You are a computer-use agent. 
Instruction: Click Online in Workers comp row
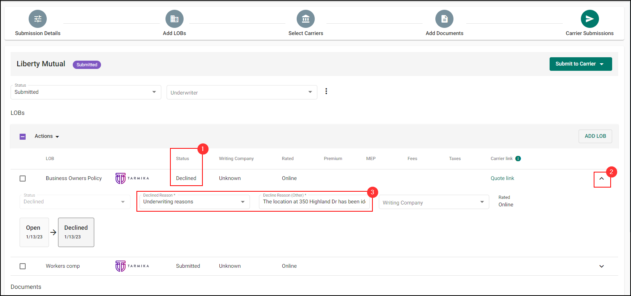click(x=289, y=266)
